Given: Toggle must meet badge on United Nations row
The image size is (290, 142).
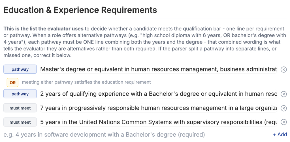Looking at the screenshot, I should [x=20, y=122].
